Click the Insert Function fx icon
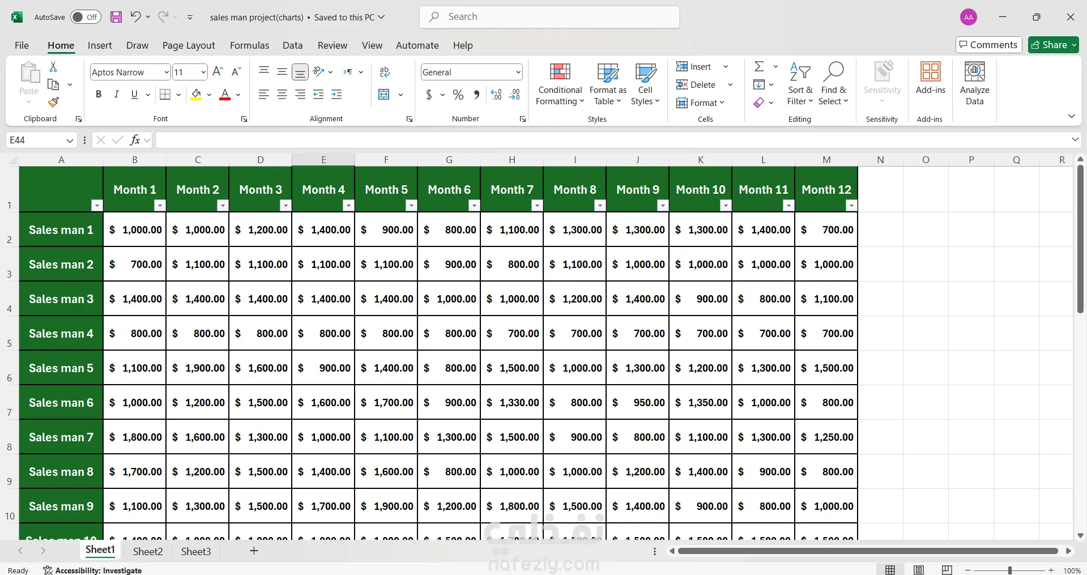Screen dimensions: 1087x575 click(135, 140)
